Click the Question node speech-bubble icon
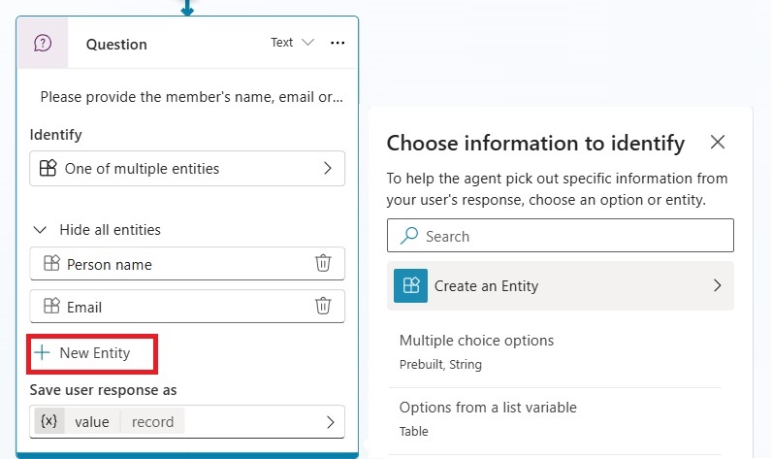 [x=43, y=43]
